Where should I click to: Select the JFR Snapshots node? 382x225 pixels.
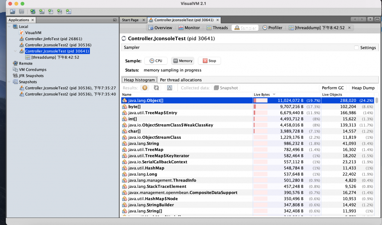31,75
